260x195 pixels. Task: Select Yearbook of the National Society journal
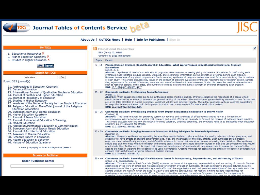(50, 104)
